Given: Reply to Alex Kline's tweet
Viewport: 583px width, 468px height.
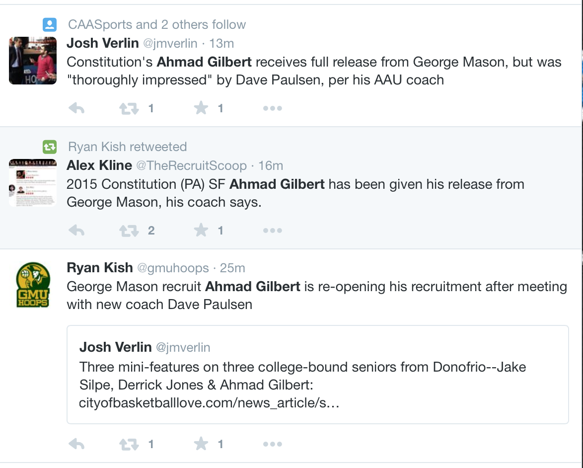Looking at the screenshot, I should tap(76, 231).
